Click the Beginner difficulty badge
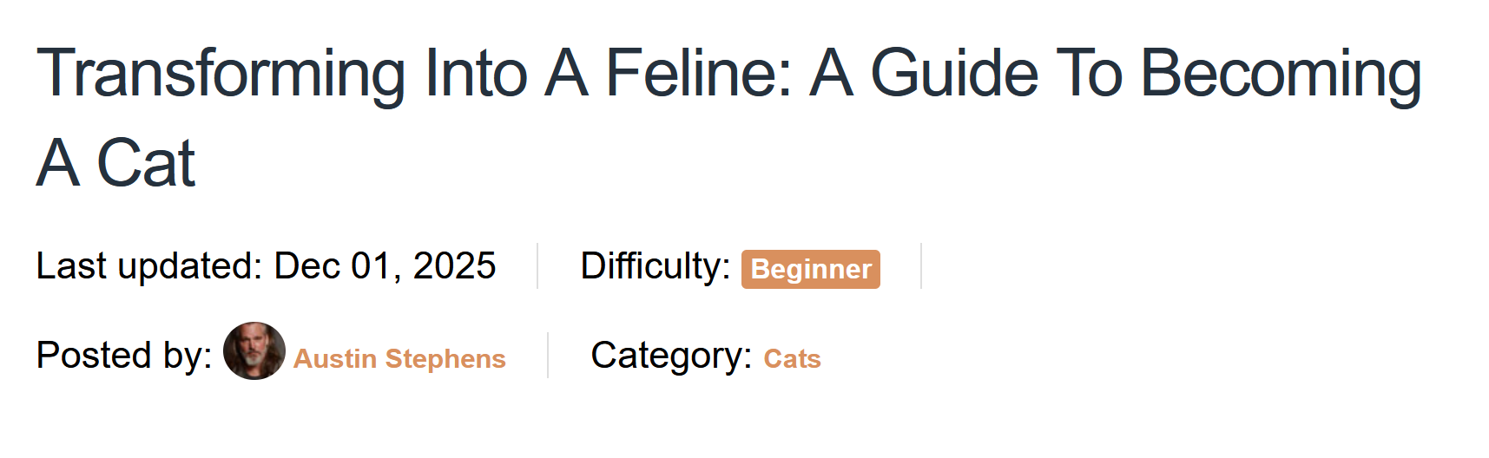1489x458 pixels. click(x=810, y=269)
